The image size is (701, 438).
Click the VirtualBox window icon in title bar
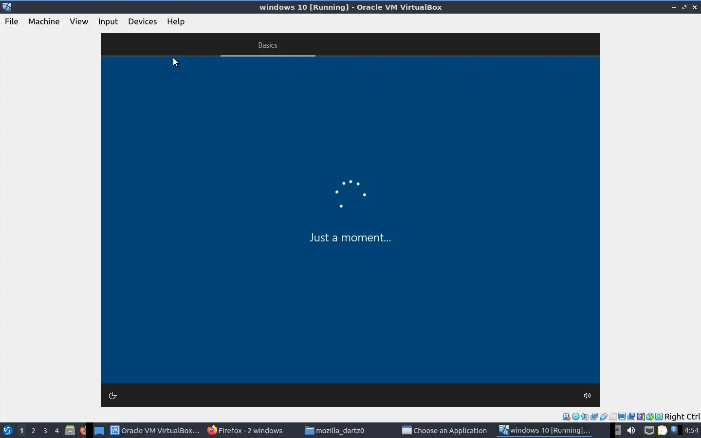coord(7,7)
